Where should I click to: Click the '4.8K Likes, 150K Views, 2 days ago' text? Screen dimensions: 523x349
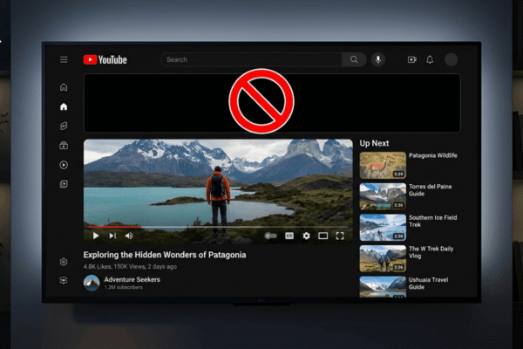(x=130, y=266)
